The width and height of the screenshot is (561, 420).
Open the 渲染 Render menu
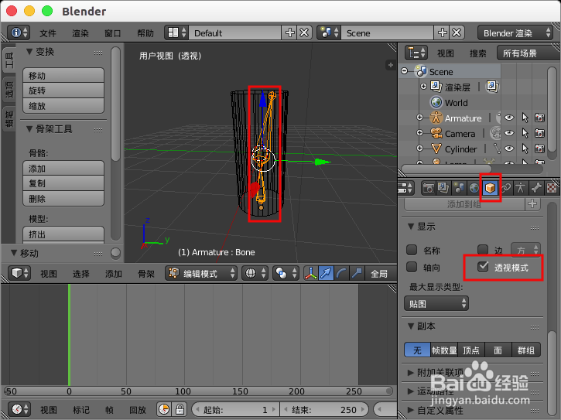click(80, 33)
